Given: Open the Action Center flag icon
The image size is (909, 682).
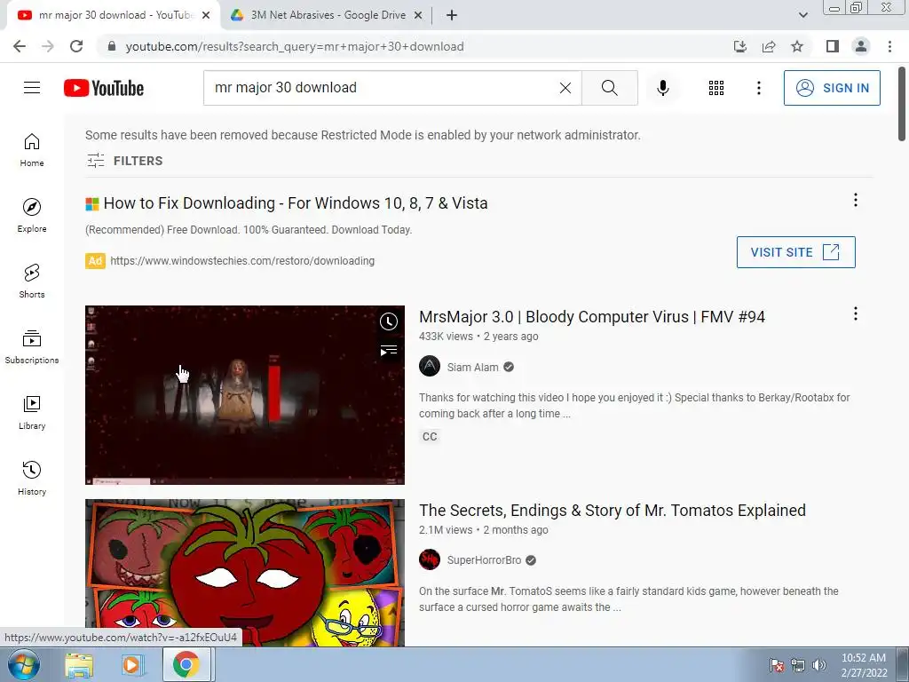Looking at the screenshot, I should coord(776,665).
